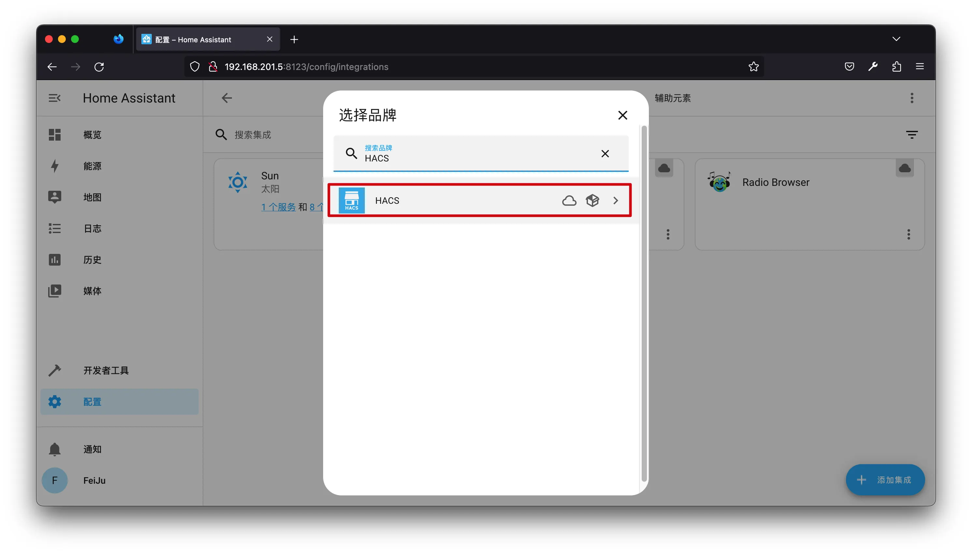Collapse the Home Assistant sidebar menu
972x554 pixels.
click(x=54, y=98)
